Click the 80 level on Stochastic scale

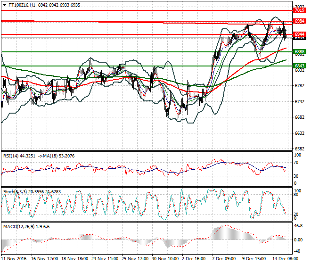coord(296,195)
